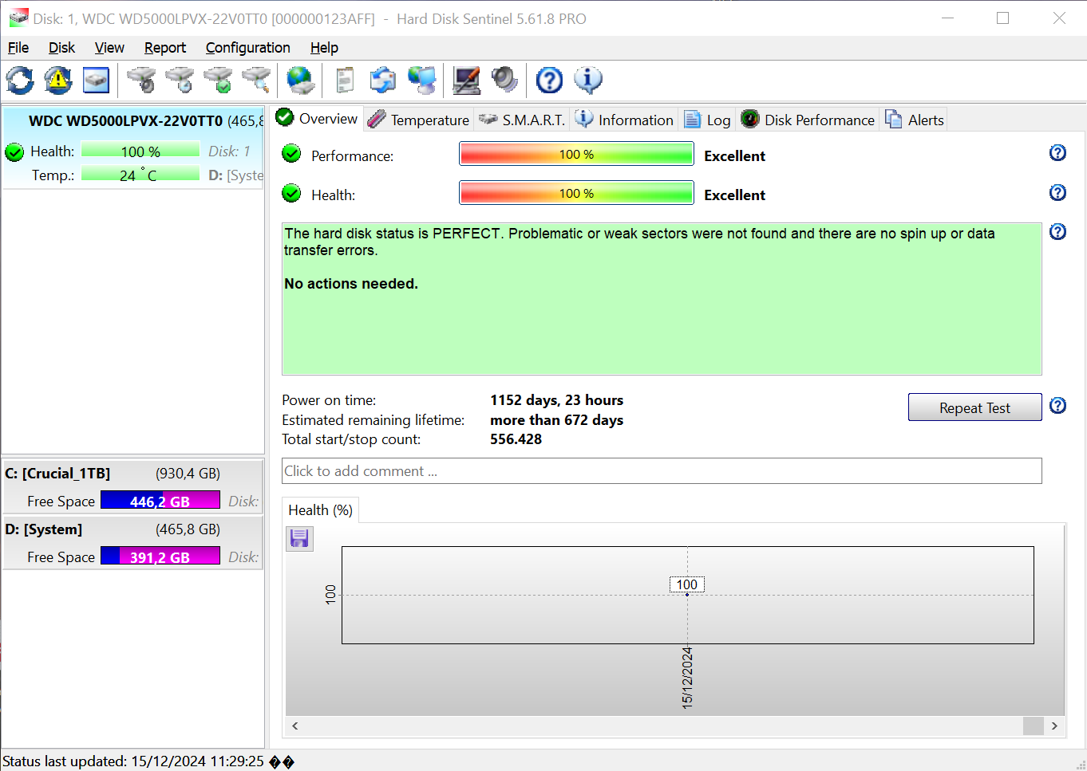Click the save floppy icon above health graph
1087x771 pixels.
pyautogui.click(x=299, y=538)
